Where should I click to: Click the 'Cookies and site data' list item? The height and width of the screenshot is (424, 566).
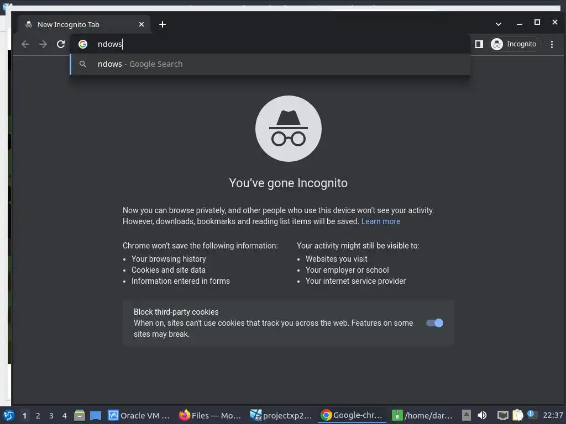(x=168, y=270)
